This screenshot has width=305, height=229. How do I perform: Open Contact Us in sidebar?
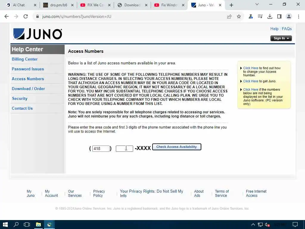[22, 108]
